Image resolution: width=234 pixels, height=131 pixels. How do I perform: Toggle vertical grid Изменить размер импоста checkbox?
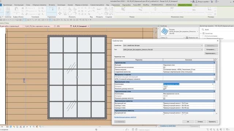coord(164,89)
